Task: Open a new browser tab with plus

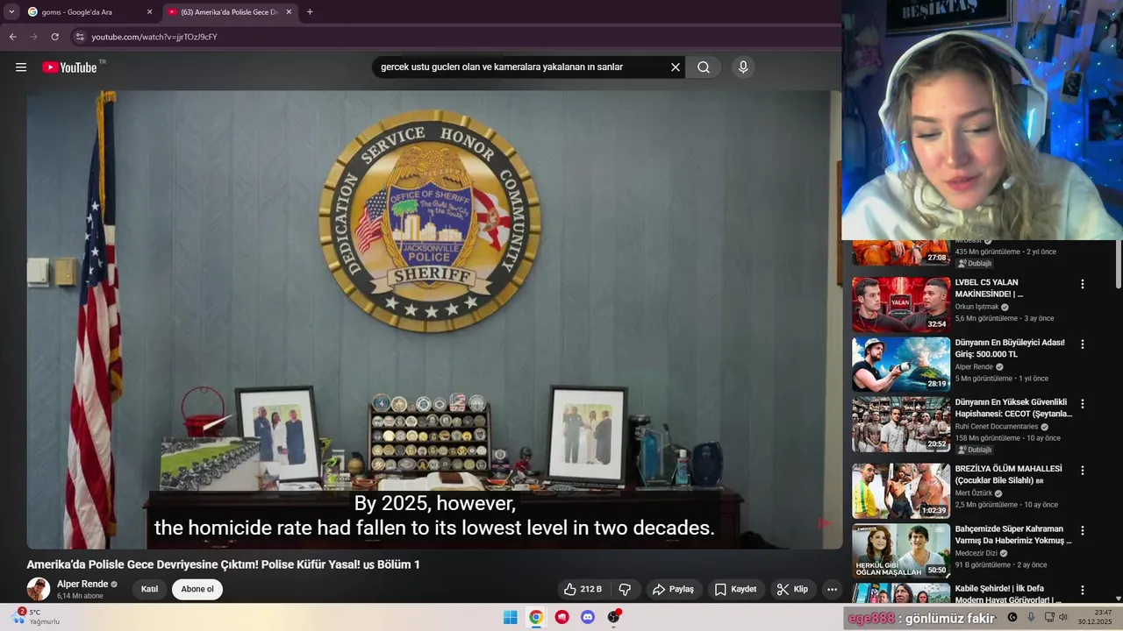Action: point(310,12)
